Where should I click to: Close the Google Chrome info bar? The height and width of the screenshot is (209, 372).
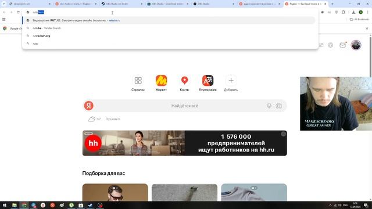pos(367,28)
